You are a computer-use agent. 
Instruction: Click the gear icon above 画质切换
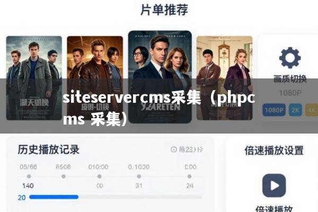click(290, 58)
